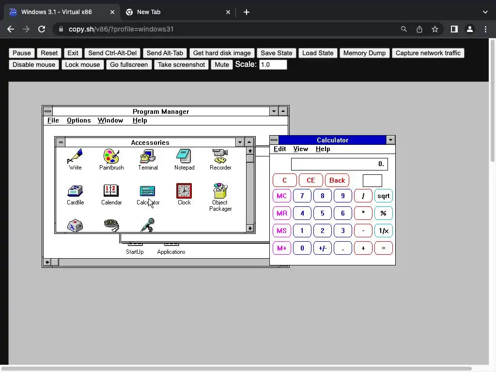This screenshot has height=372, width=496.
Task: Open Program Manager Options menu
Action: 79,120
